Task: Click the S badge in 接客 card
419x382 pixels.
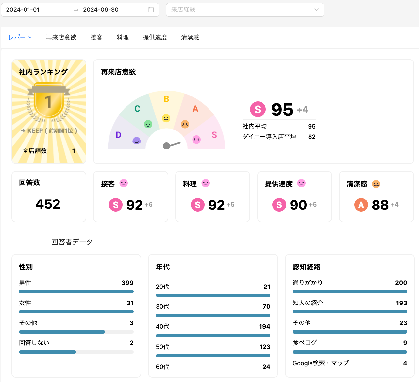Action: coord(116,205)
